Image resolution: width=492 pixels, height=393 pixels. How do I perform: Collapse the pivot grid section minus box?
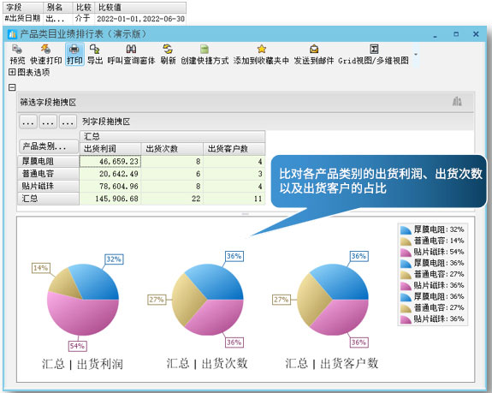coord(12,87)
